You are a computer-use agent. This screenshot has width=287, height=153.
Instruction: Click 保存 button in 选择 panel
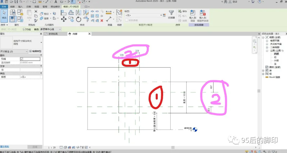[x=183, y=11]
